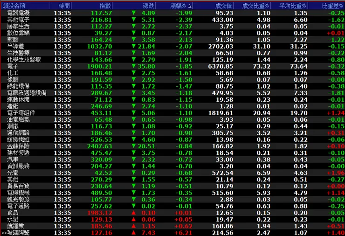
Task: Click the 電子零組件 turnover value 1819.61
Action: point(221,113)
